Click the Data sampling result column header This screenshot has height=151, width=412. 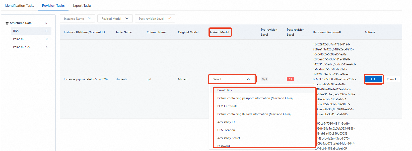(327, 32)
